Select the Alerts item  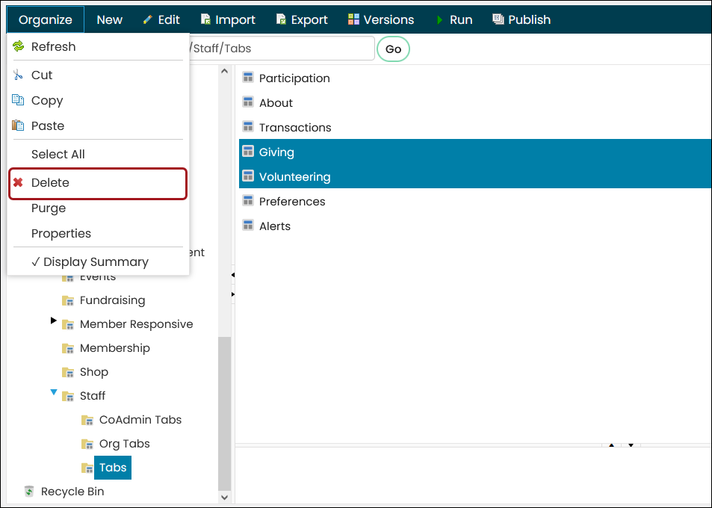[275, 226]
